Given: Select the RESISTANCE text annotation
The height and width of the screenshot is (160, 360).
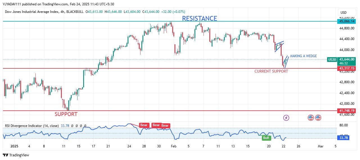Looking at the screenshot, I should pos(200,18).
